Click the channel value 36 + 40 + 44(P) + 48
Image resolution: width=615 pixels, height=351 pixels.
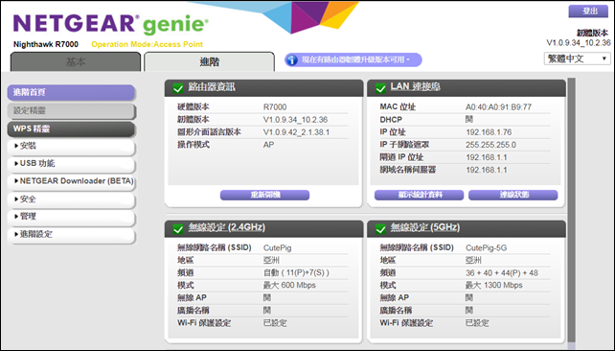pos(502,273)
